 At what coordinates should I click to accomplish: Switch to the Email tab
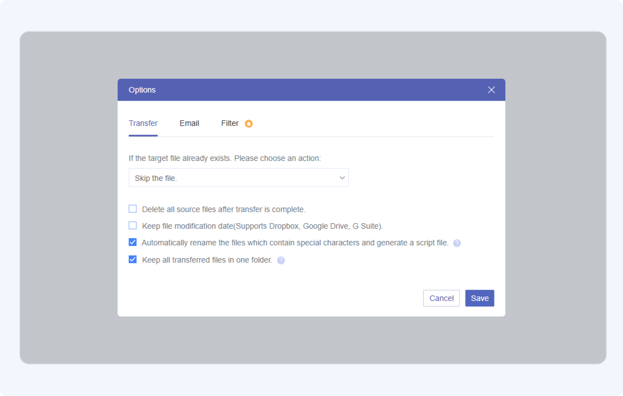click(189, 123)
